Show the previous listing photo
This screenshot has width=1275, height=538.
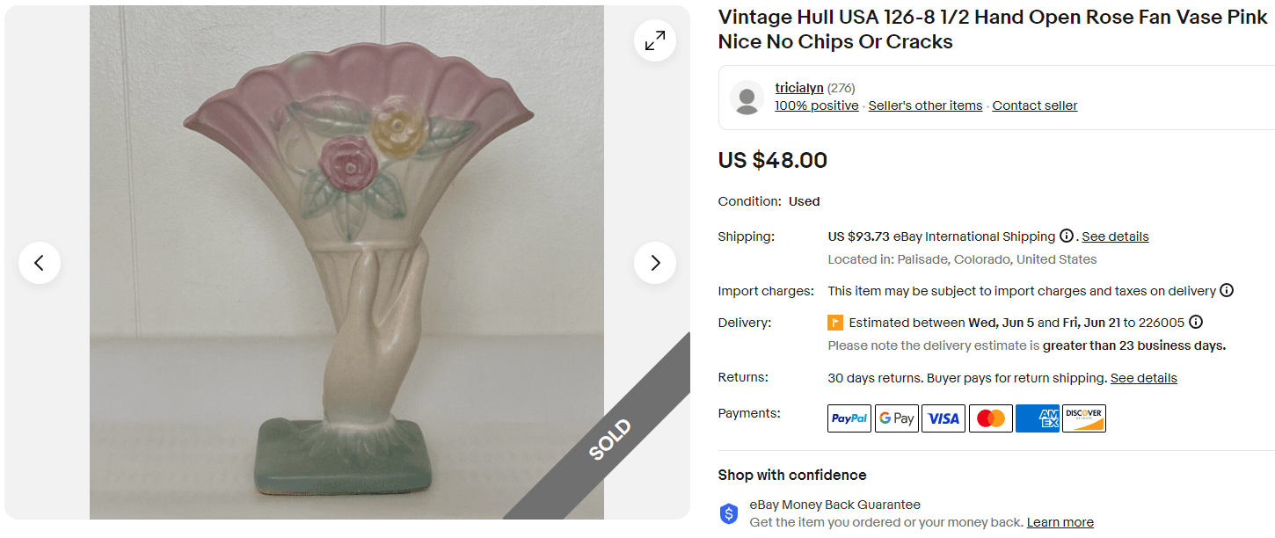pos(40,262)
